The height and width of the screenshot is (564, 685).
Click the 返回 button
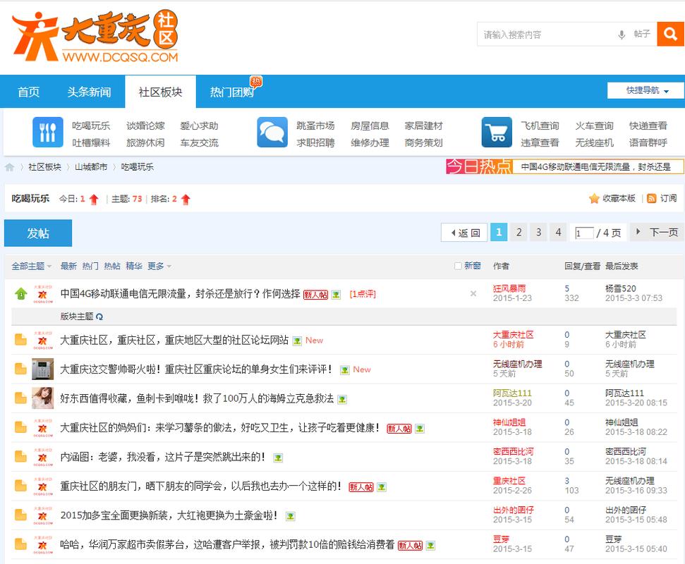point(466,233)
